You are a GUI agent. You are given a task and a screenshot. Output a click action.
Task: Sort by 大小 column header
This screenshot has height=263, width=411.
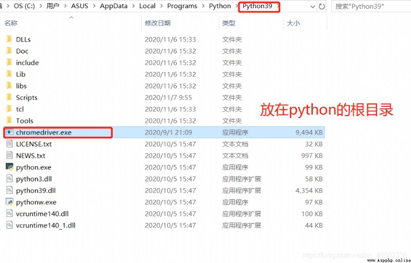pyautogui.click(x=293, y=23)
